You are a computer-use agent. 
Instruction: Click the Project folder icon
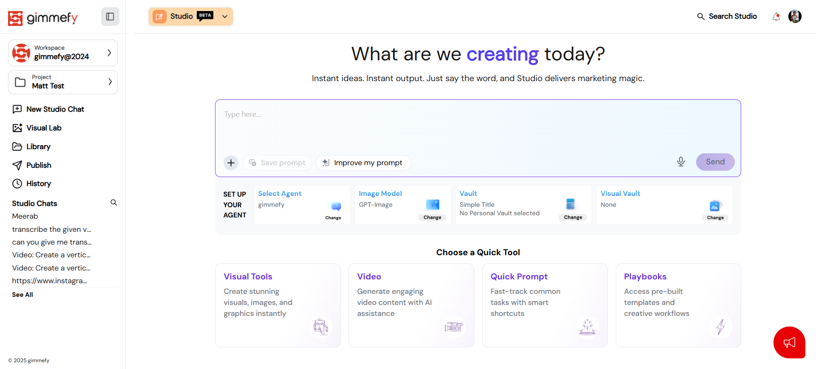tap(20, 82)
